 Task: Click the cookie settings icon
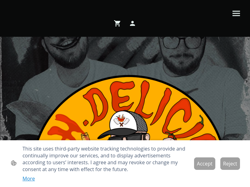pyautogui.click(x=14, y=163)
